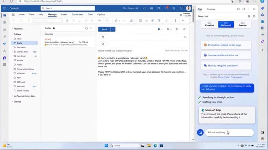Screen dimensions: 268x150
Task: Toggle the Drafts favorite star
Action: coord(54,28)
